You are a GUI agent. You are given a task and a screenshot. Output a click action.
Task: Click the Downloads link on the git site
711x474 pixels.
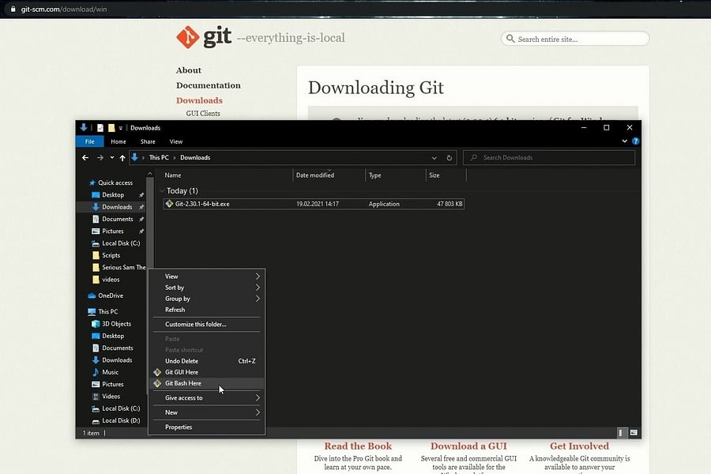[199, 100]
